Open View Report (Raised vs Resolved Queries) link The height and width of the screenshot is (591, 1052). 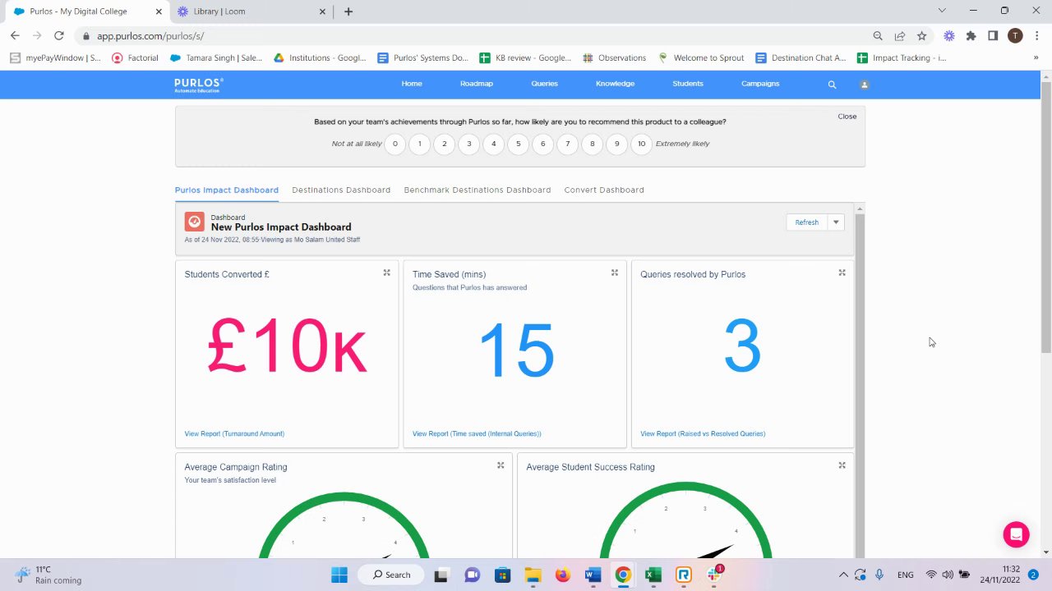pyautogui.click(x=703, y=433)
